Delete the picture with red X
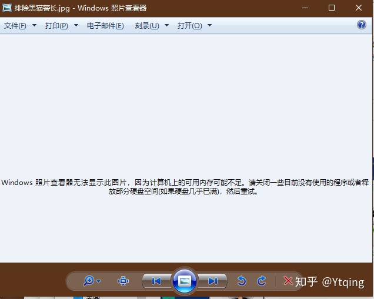Image resolution: width=374 pixels, height=299 pixels. 288,281
